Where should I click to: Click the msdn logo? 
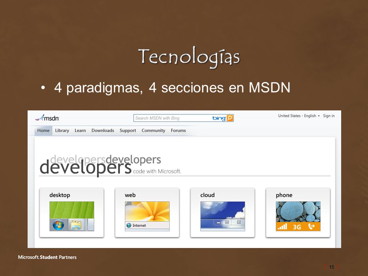pos(47,118)
